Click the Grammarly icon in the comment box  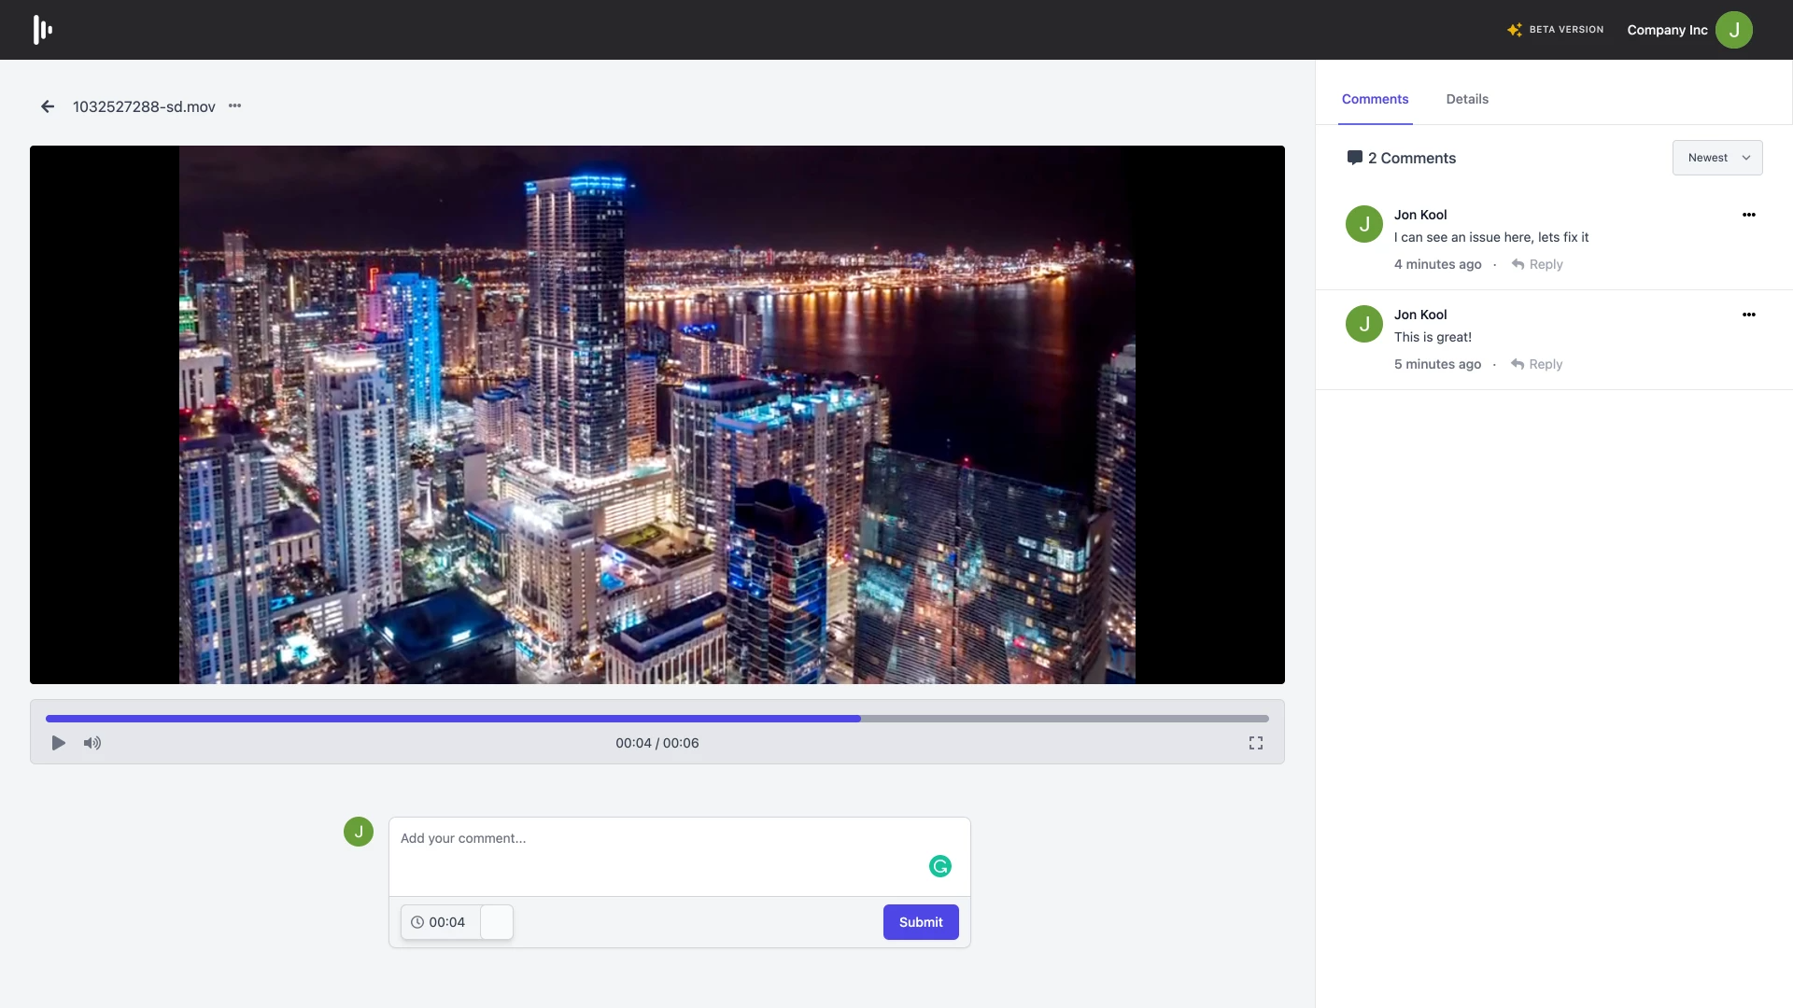(x=940, y=866)
